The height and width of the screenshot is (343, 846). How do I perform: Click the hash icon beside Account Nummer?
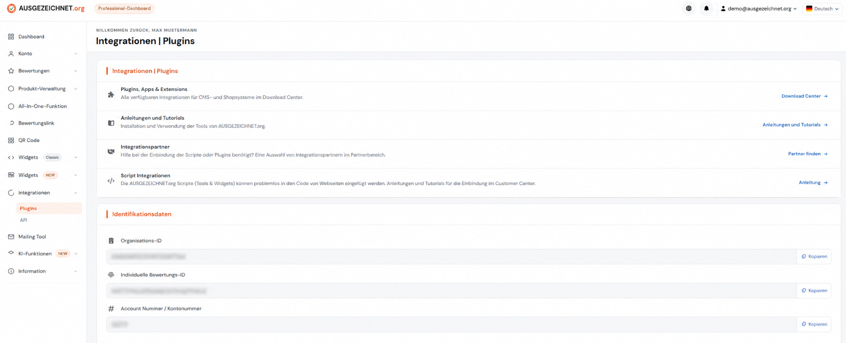coord(111,309)
